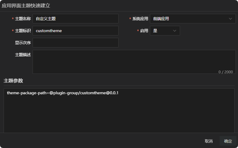Click the empty 显示次序 input field
This screenshot has width=238, height=148.
pyautogui.click(x=75, y=43)
